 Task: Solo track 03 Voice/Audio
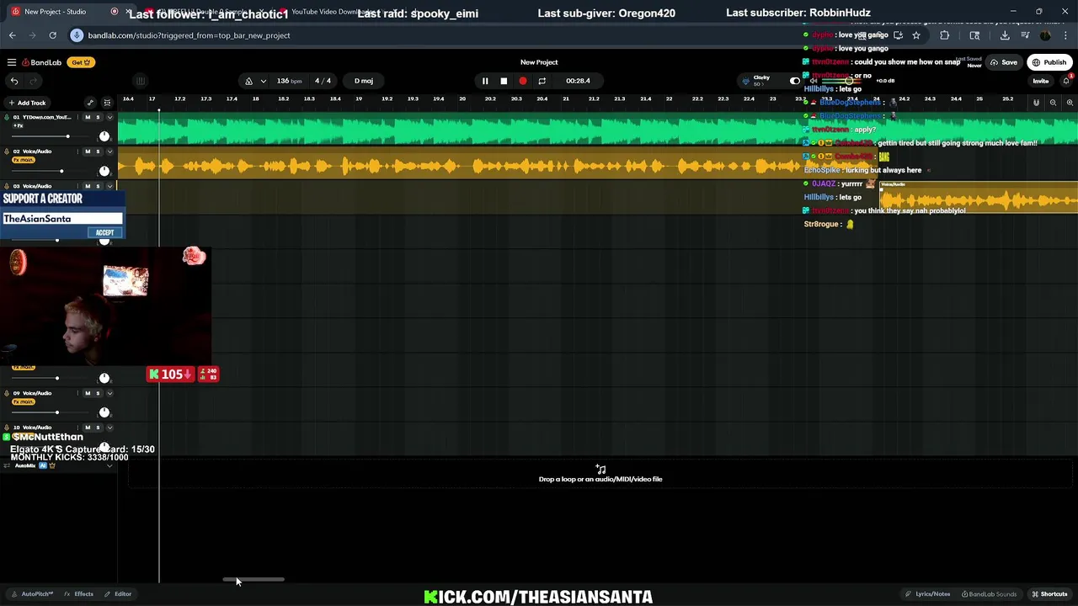pos(98,186)
